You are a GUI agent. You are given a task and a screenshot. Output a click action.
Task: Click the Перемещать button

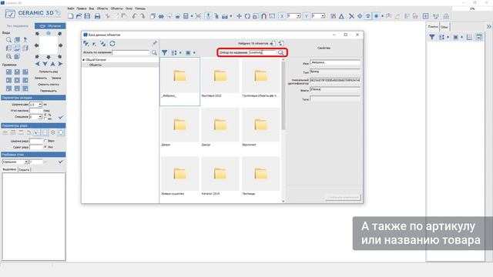pos(48,91)
